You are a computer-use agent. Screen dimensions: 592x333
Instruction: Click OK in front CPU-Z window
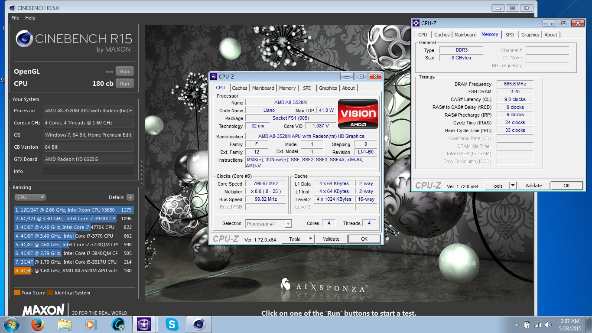tap(364, 239)
